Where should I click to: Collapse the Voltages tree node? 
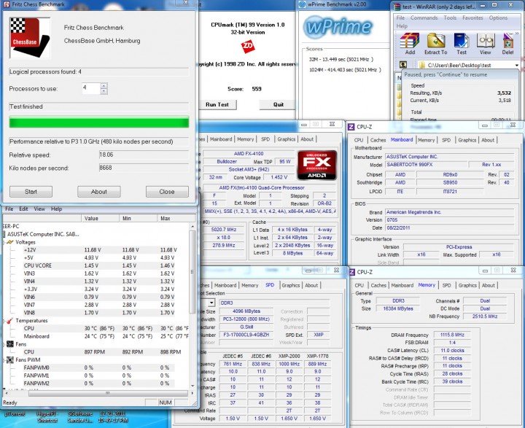click(4, 242)
